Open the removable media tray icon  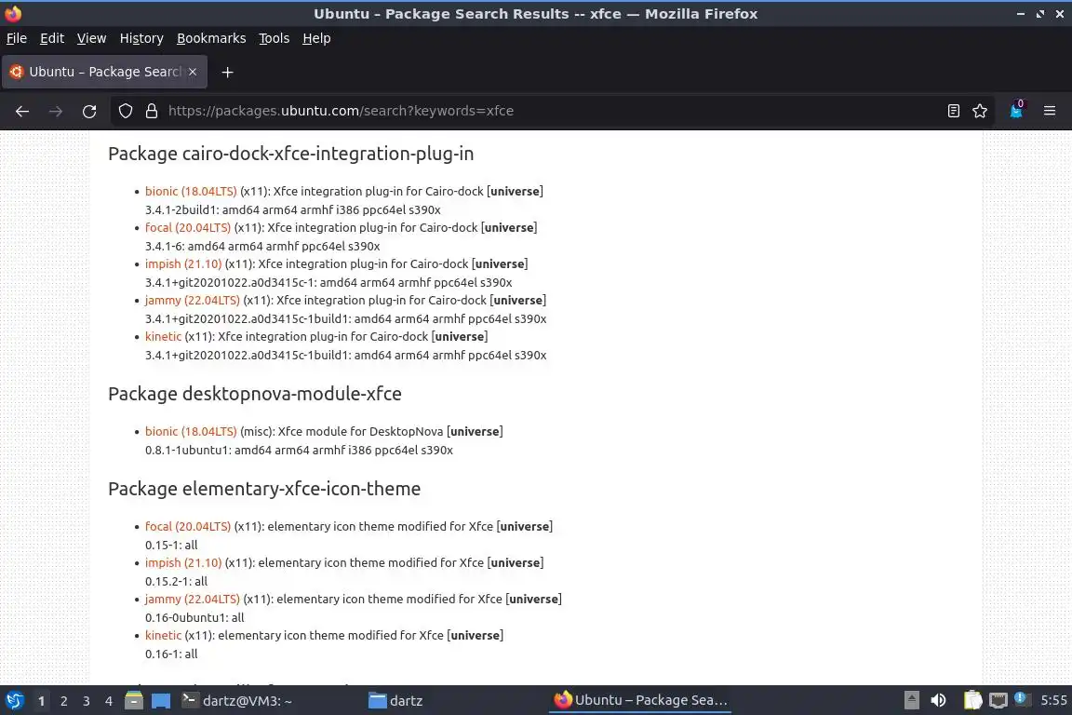[x=911, y=701]
